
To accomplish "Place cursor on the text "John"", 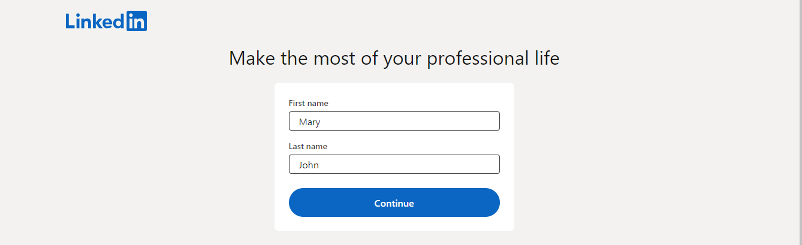I will coord(309,165).
